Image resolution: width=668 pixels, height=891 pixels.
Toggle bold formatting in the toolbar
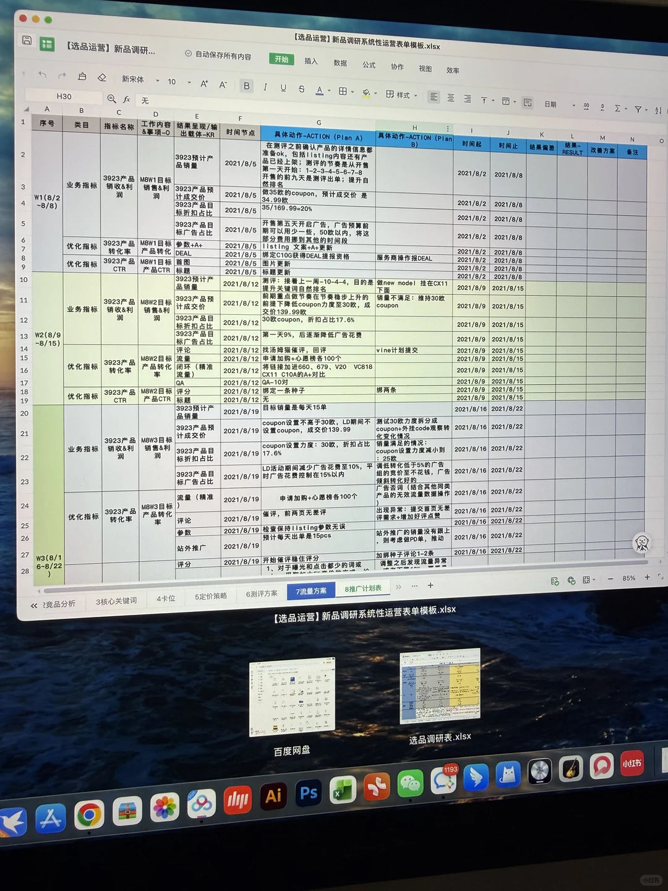246,87
